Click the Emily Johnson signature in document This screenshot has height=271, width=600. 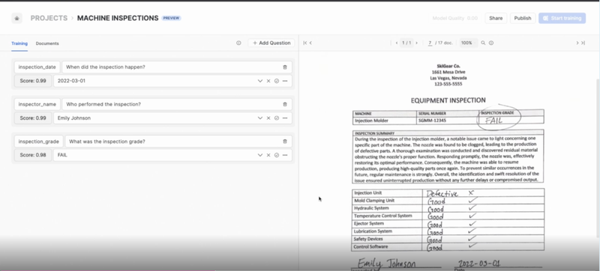pyautogui.click(x=387, y=263)
